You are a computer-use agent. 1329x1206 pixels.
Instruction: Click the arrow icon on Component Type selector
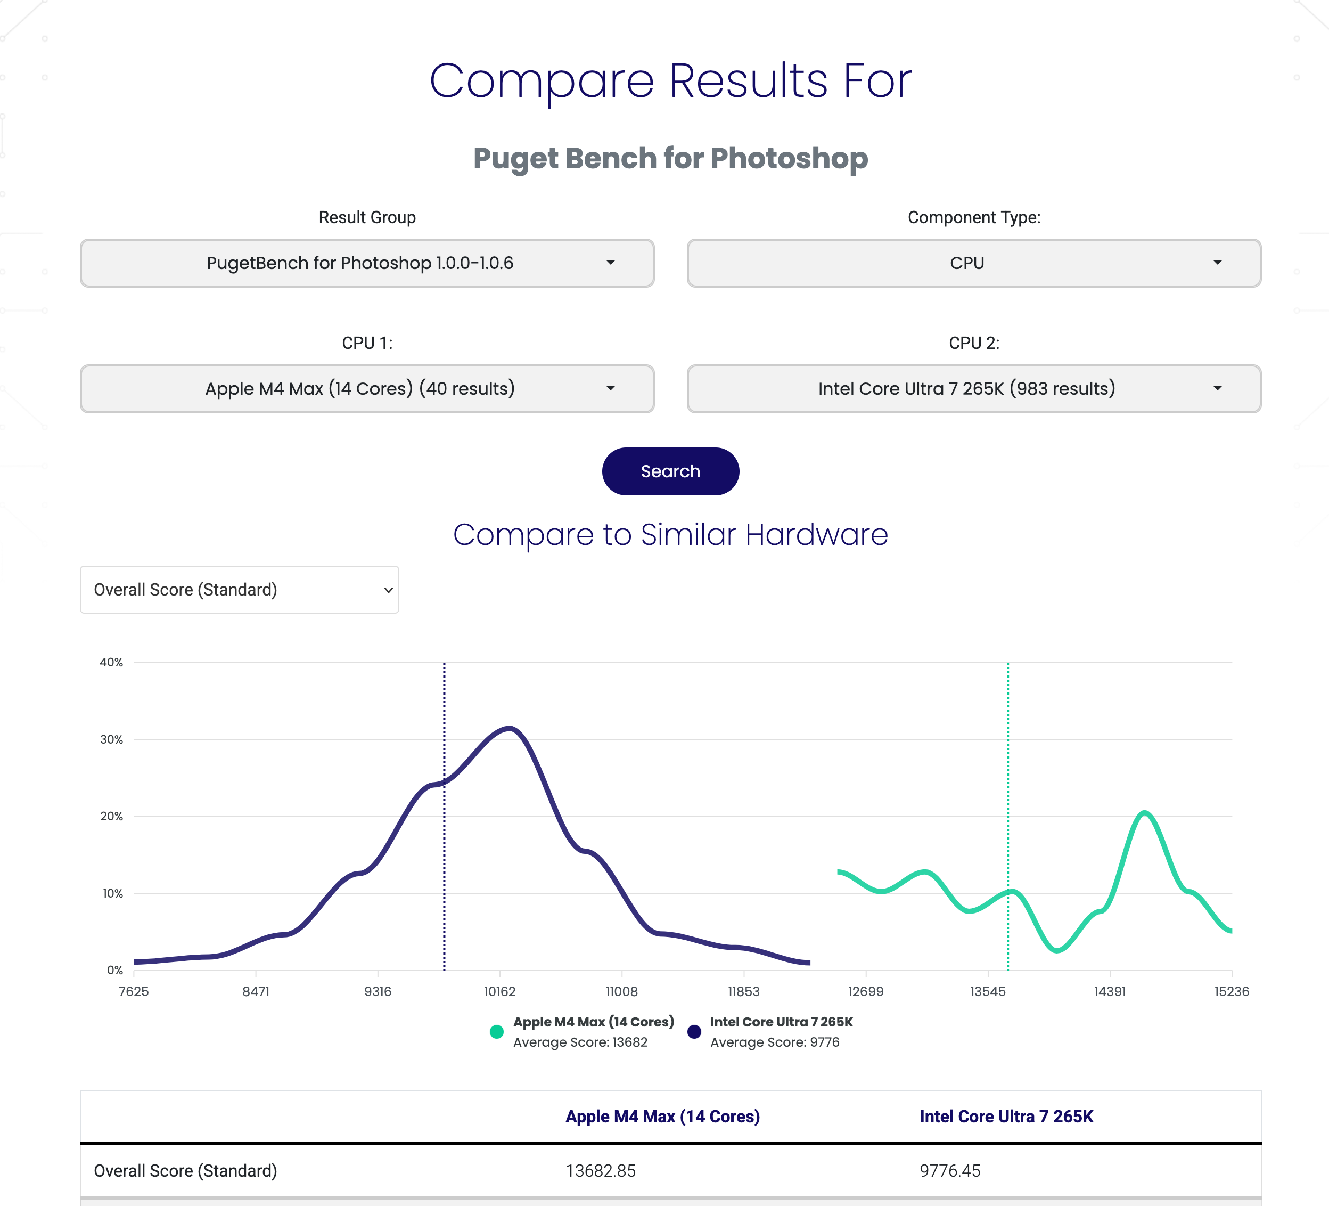click(1218, 263)
